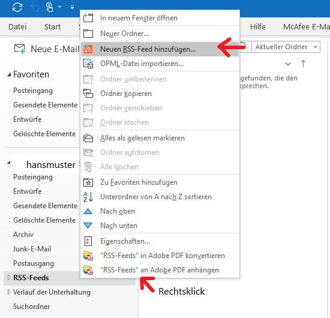Choose Unterordner von A nach Z sortieren
Screen dimensions: 330x318
160,197
